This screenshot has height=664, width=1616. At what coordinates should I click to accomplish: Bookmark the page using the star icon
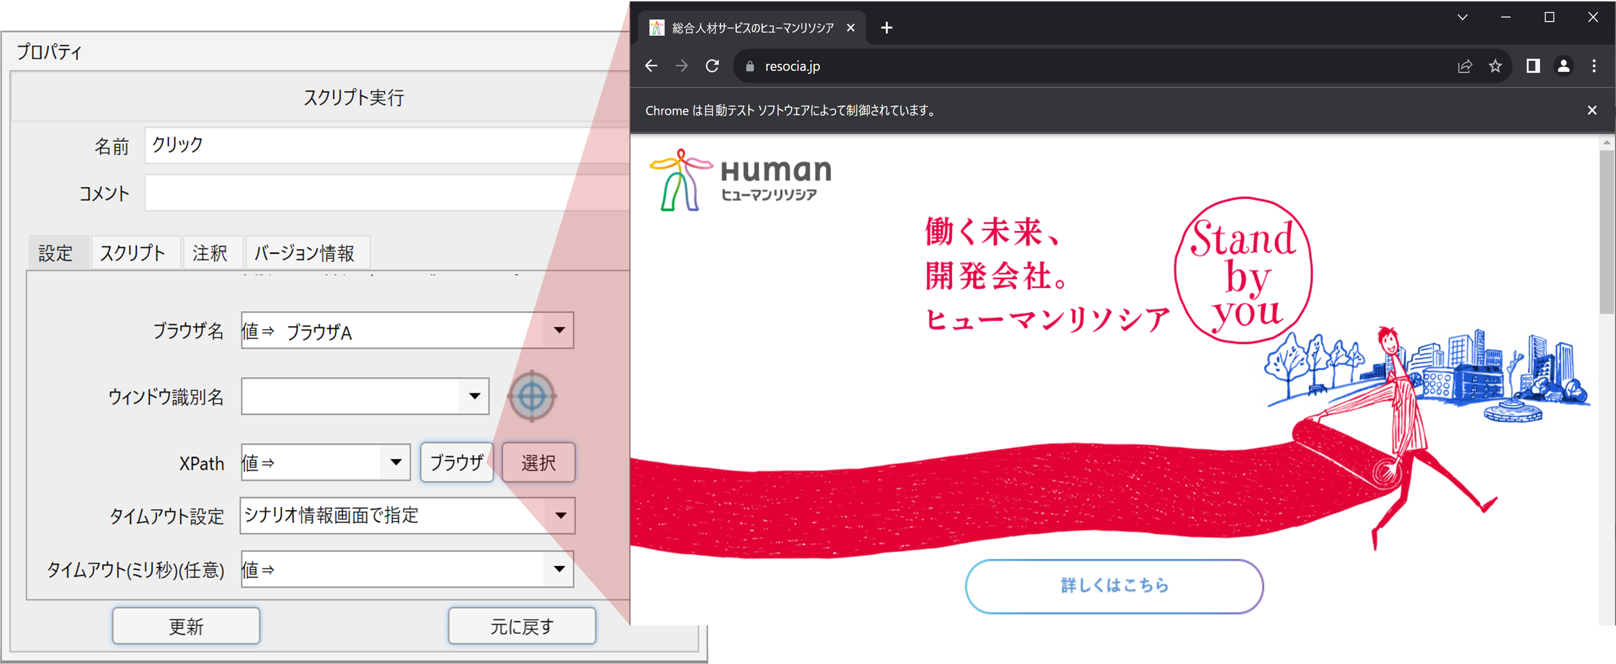tap(1496, 66)
